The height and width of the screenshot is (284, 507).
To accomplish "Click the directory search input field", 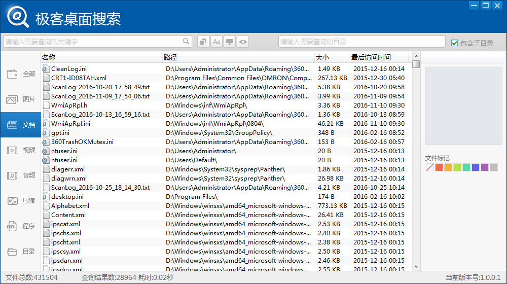I will tap(361, 42).
